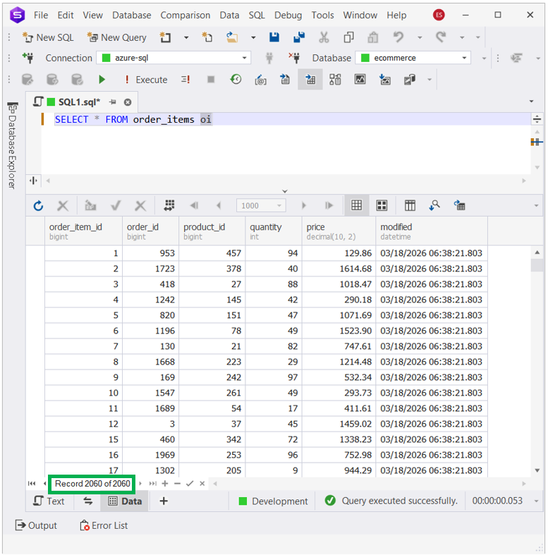Screen dimensions: 548x555
Task: Expand the Undo history dropdown arrow
Action: (420, 37)
